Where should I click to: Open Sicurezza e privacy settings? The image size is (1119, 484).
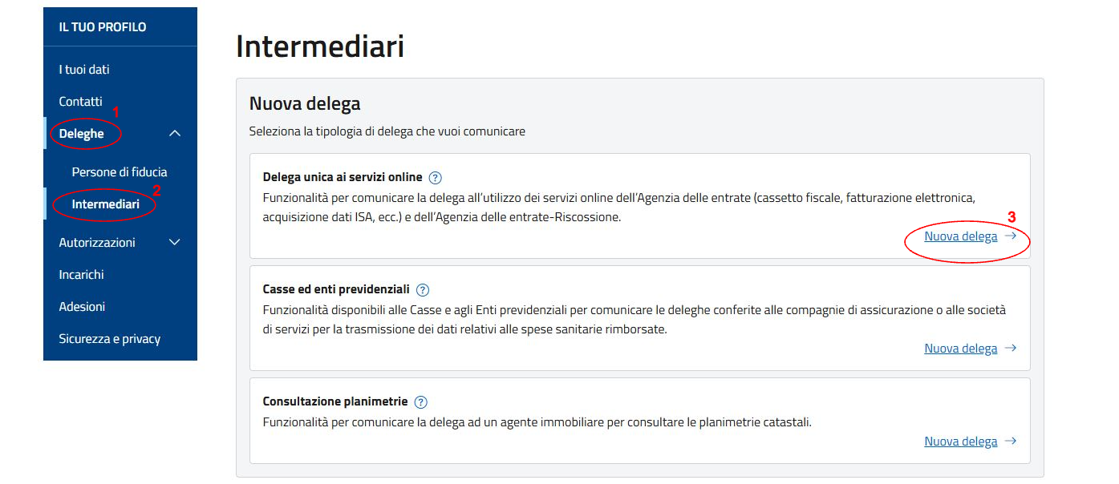pyautogui.click(x=108, y=338)
